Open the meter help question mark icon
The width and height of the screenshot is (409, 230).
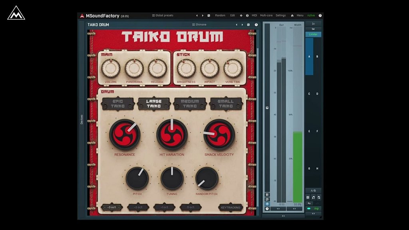coord(267,208)
